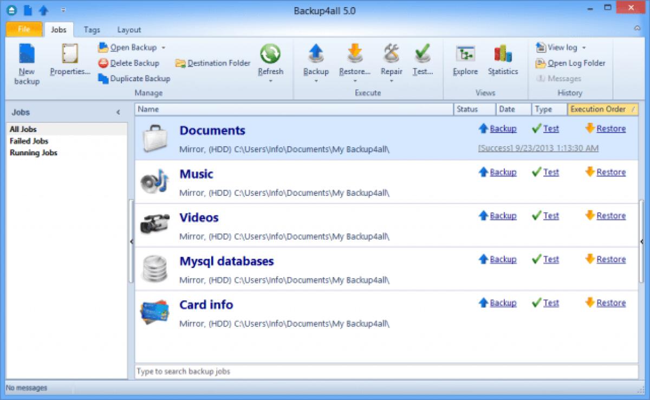The height and width of the screenshot is (400, 650).
Task: Open the Properties dialog
Action: 69,62
